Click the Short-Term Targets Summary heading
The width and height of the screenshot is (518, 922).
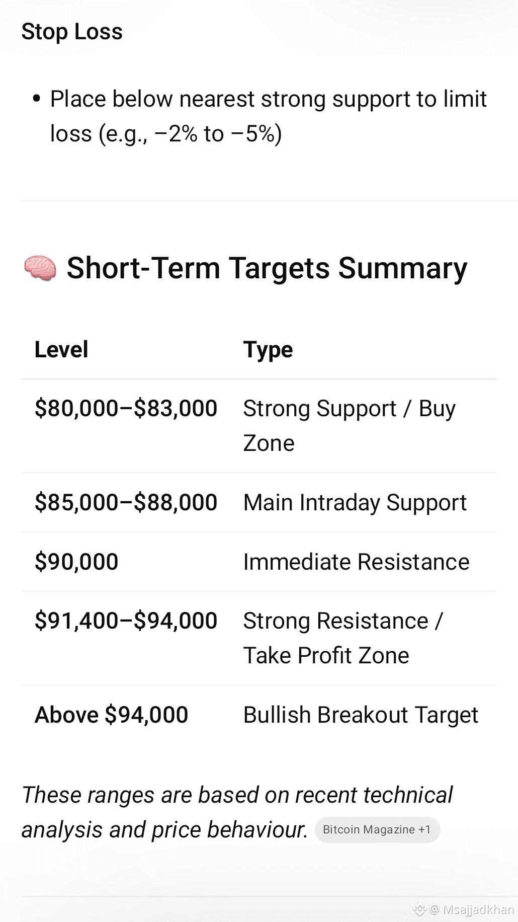tap(267, 268)
